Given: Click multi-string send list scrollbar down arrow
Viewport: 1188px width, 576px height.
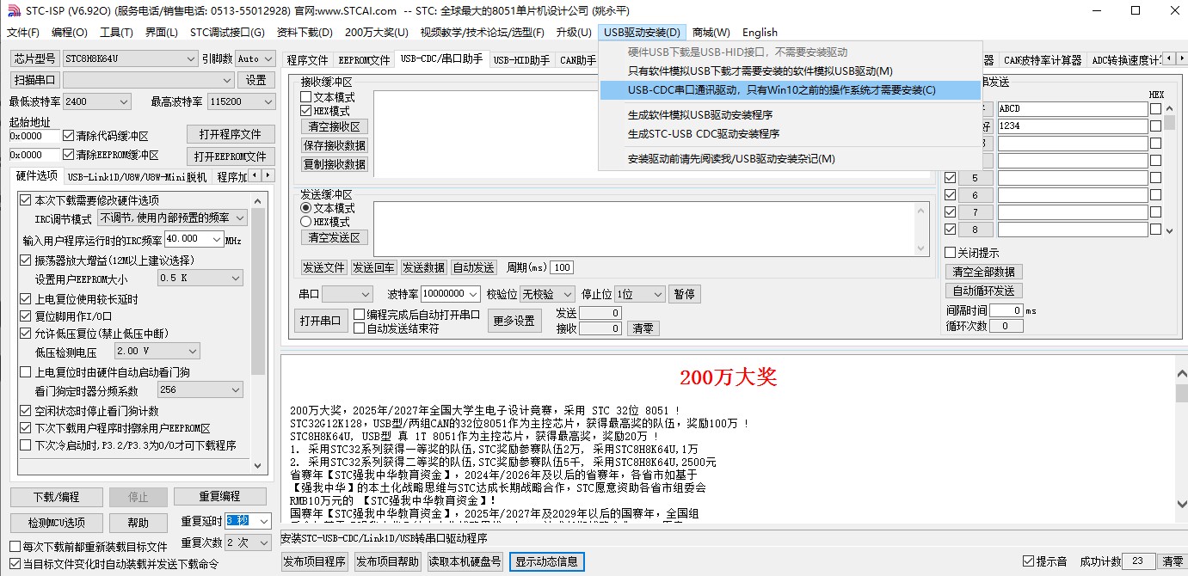Looking at the screenshot, I should tap(1169, 230).
